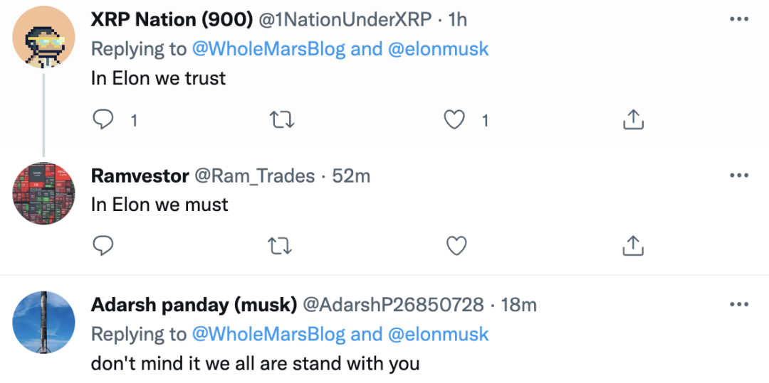This screenshot has width=769, height=383.
Task: Open the XRP Nation (900) display name
Action: (172, 19)
